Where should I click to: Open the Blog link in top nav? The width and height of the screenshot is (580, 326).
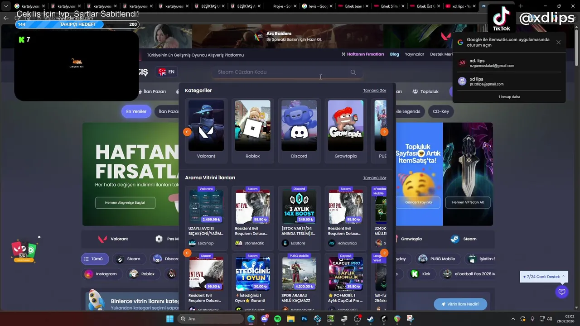pos(395,54)
